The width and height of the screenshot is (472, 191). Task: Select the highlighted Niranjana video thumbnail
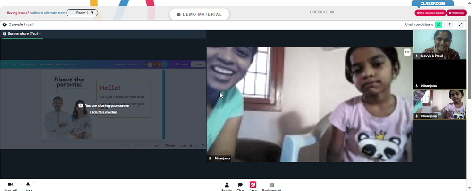[x=439, y=104]
